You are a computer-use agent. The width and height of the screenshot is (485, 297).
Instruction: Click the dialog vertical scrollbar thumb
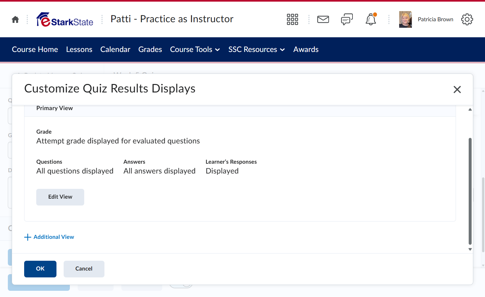pos(470,191)
